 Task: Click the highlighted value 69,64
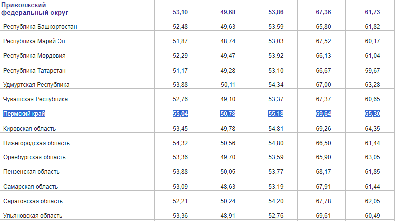click(x=324, y=114)
